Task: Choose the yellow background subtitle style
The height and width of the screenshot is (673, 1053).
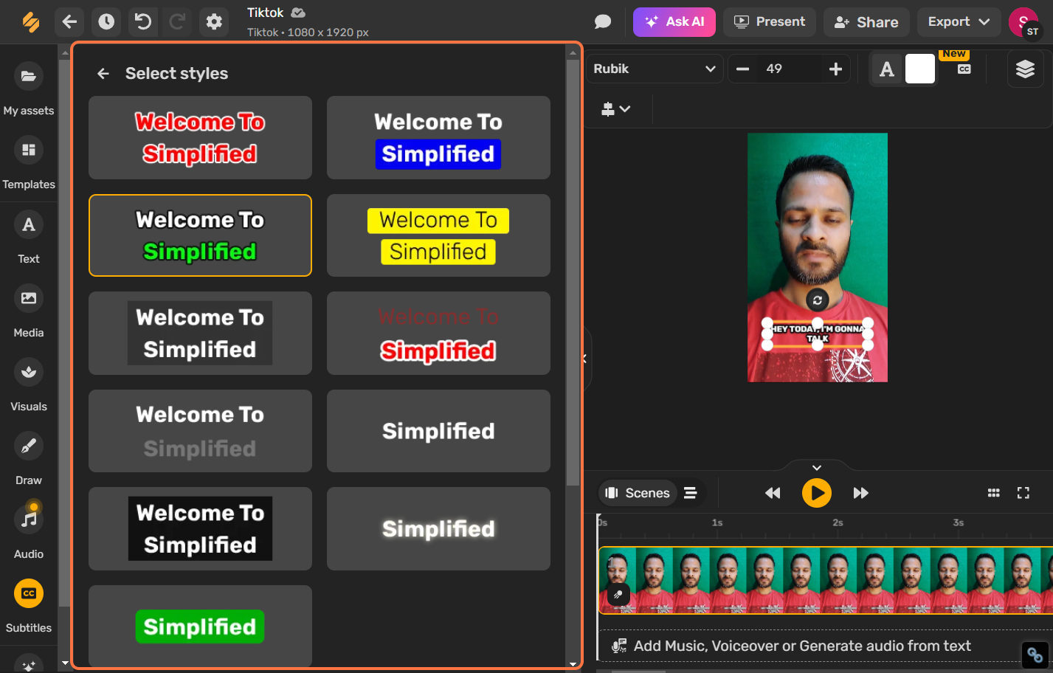Action: (x=438, y=235)
